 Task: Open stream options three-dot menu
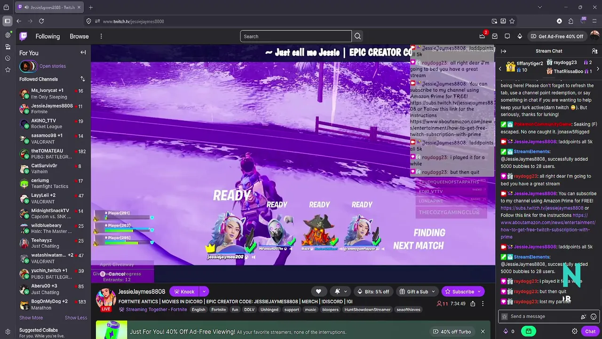coord(483,304)
